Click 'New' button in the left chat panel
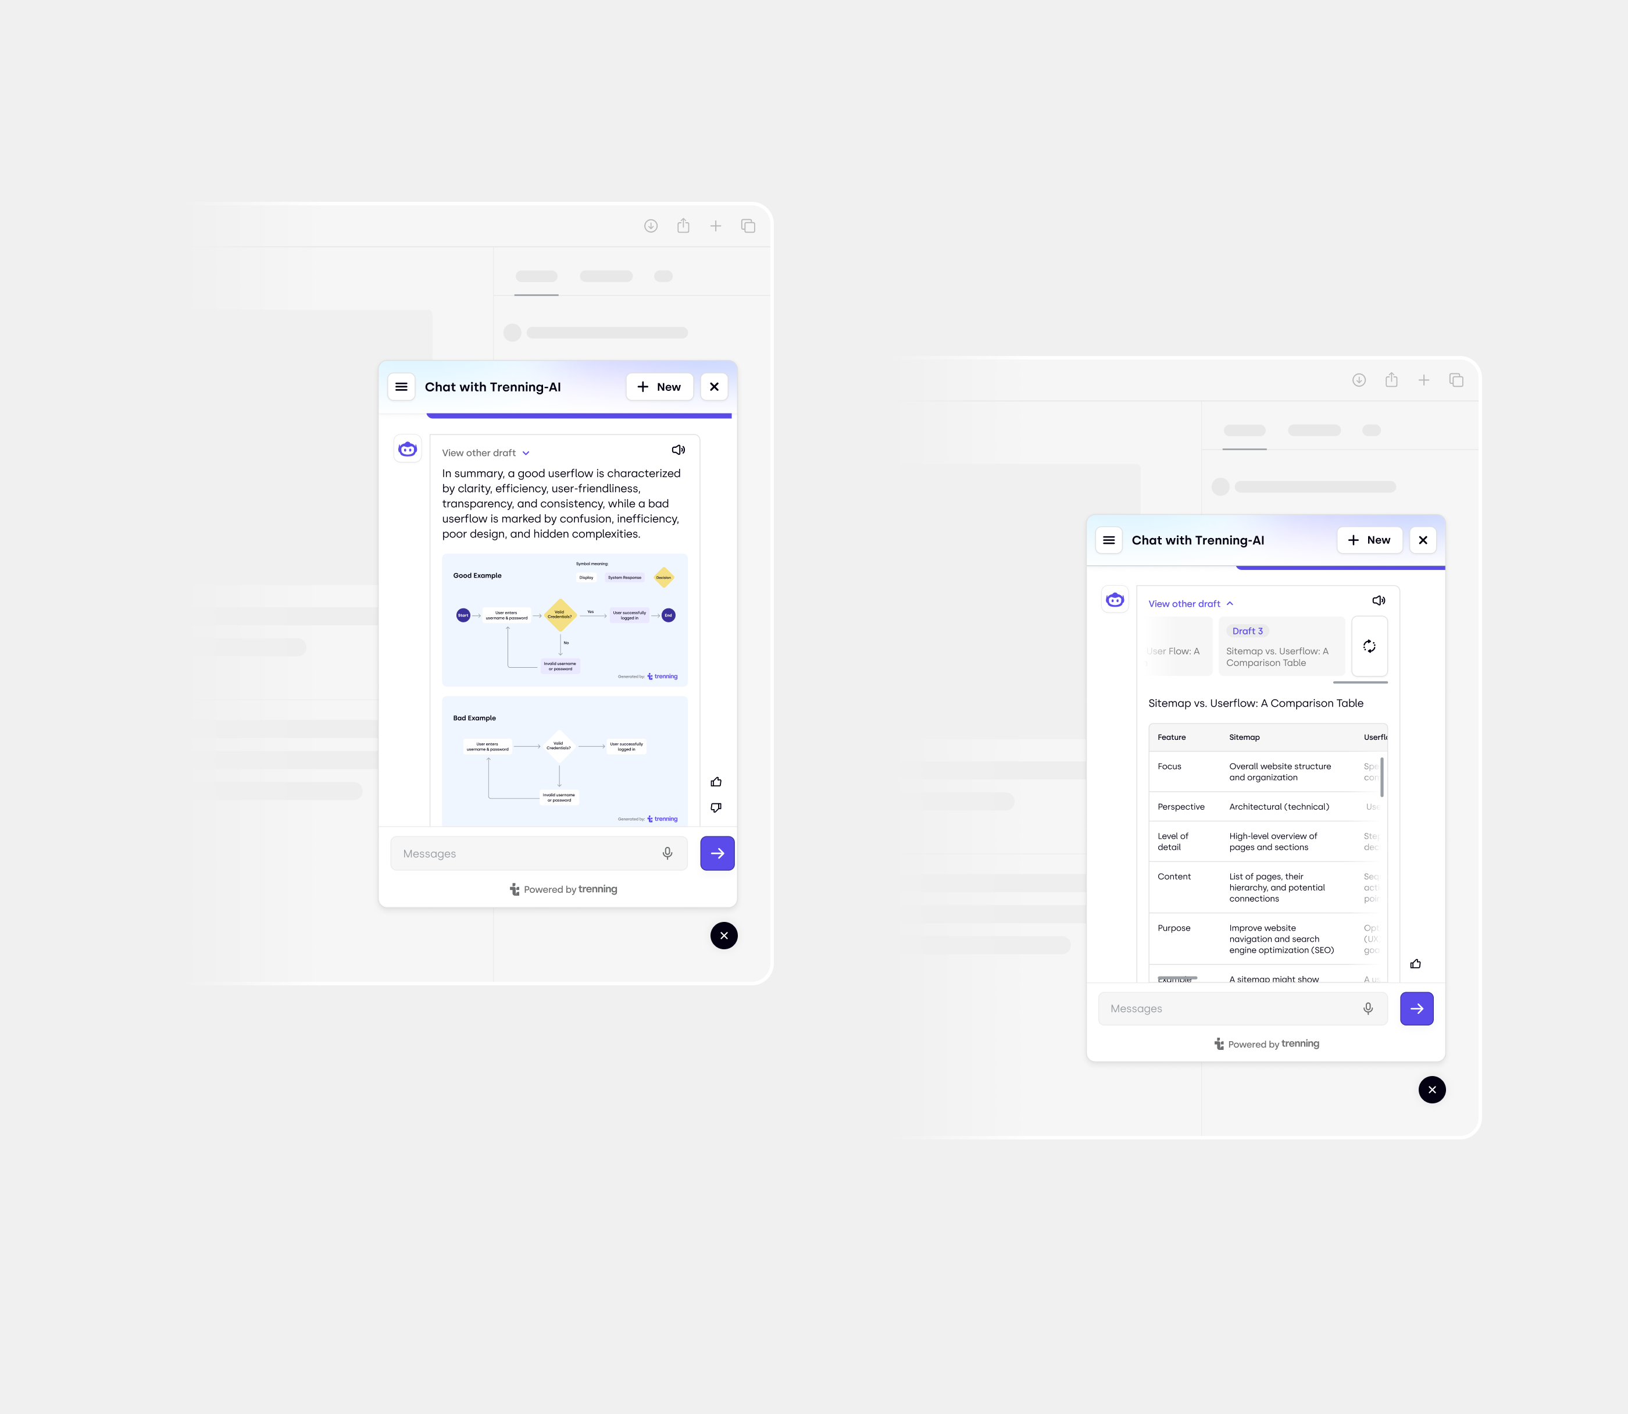Viewport: 1628px width, 1414px height. 658,386
